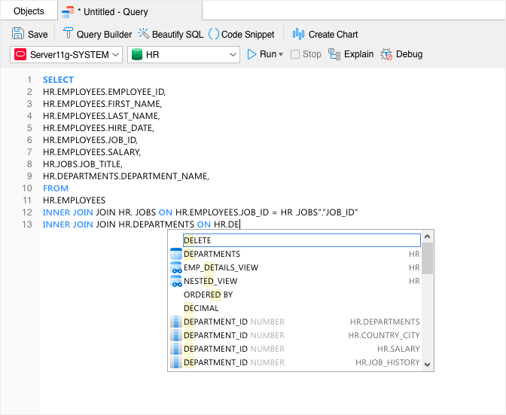Click EMP_DETAILS_VIEW view icon
Viewport: 506px width, 415px height.
click(176, 267)
